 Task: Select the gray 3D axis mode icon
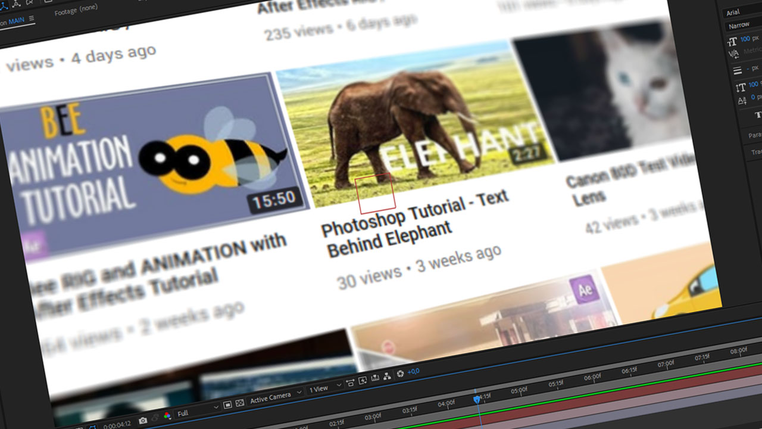pyautogui.click(x=17, y=4)
